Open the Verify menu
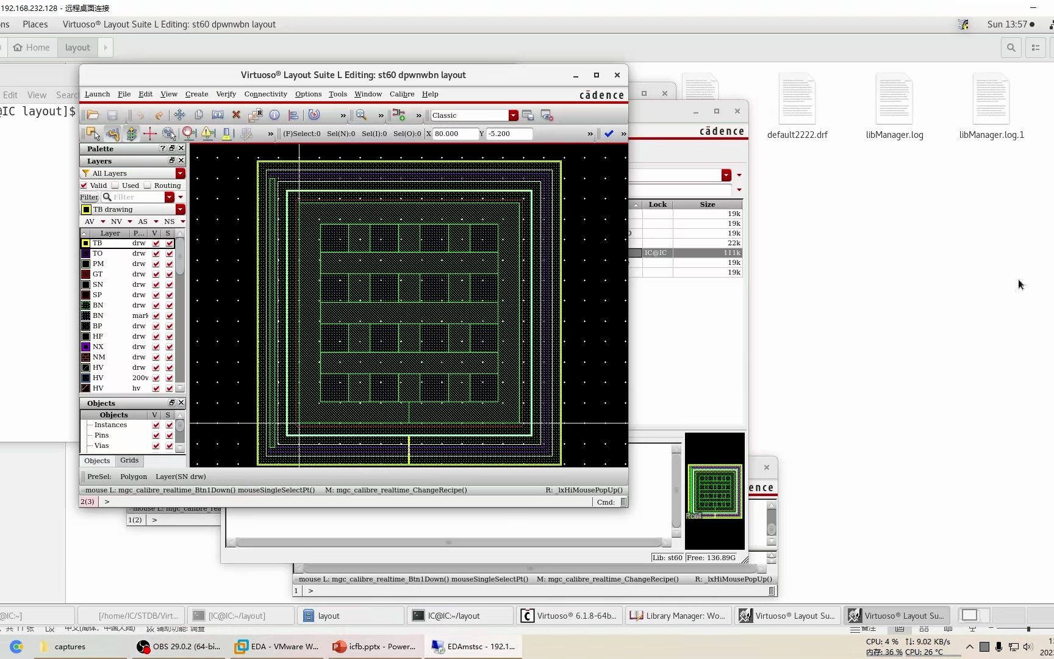 [x=226, y=94]
